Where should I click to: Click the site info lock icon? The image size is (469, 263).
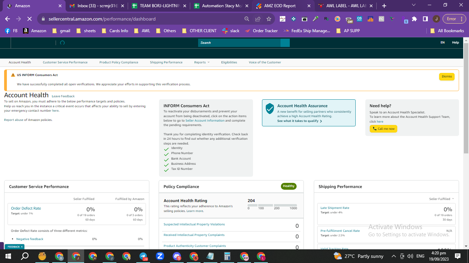(x=43, y=19)
